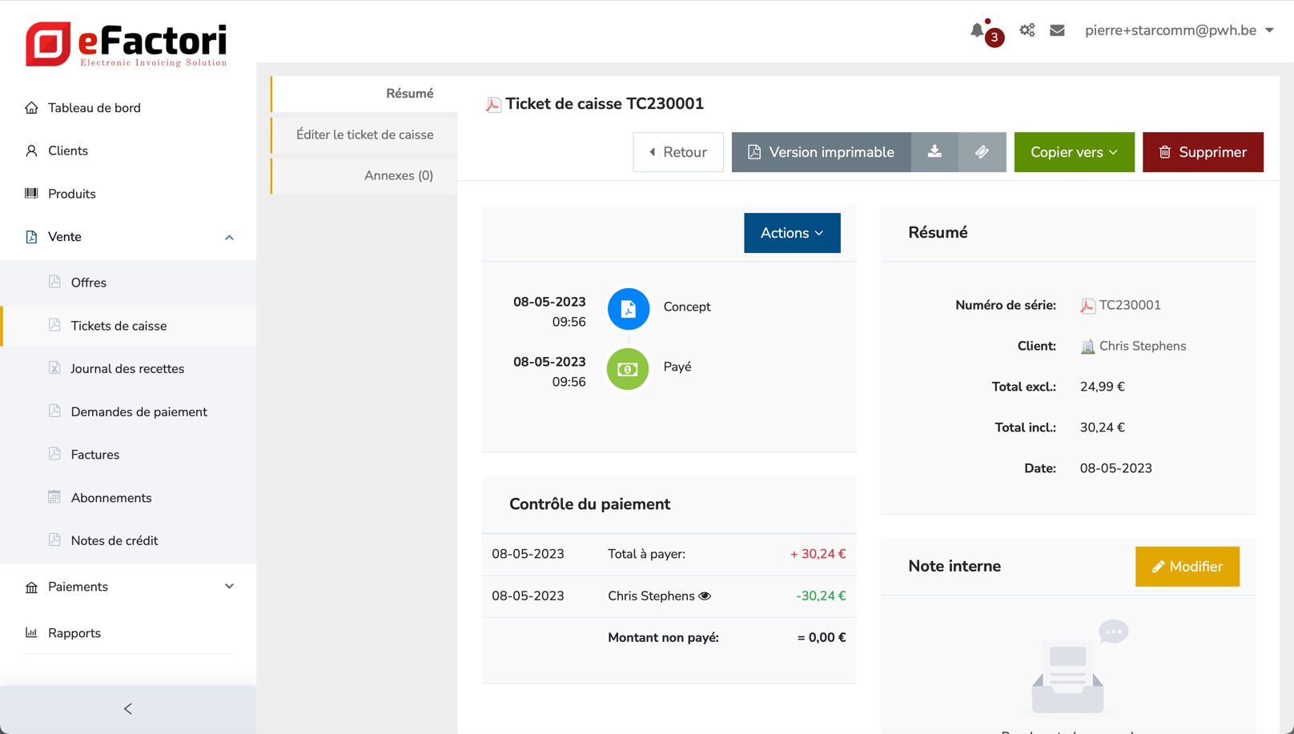Open client Chris Stephens link
Viewport: 1294px width, 734px height.
tap(1142, 347)
